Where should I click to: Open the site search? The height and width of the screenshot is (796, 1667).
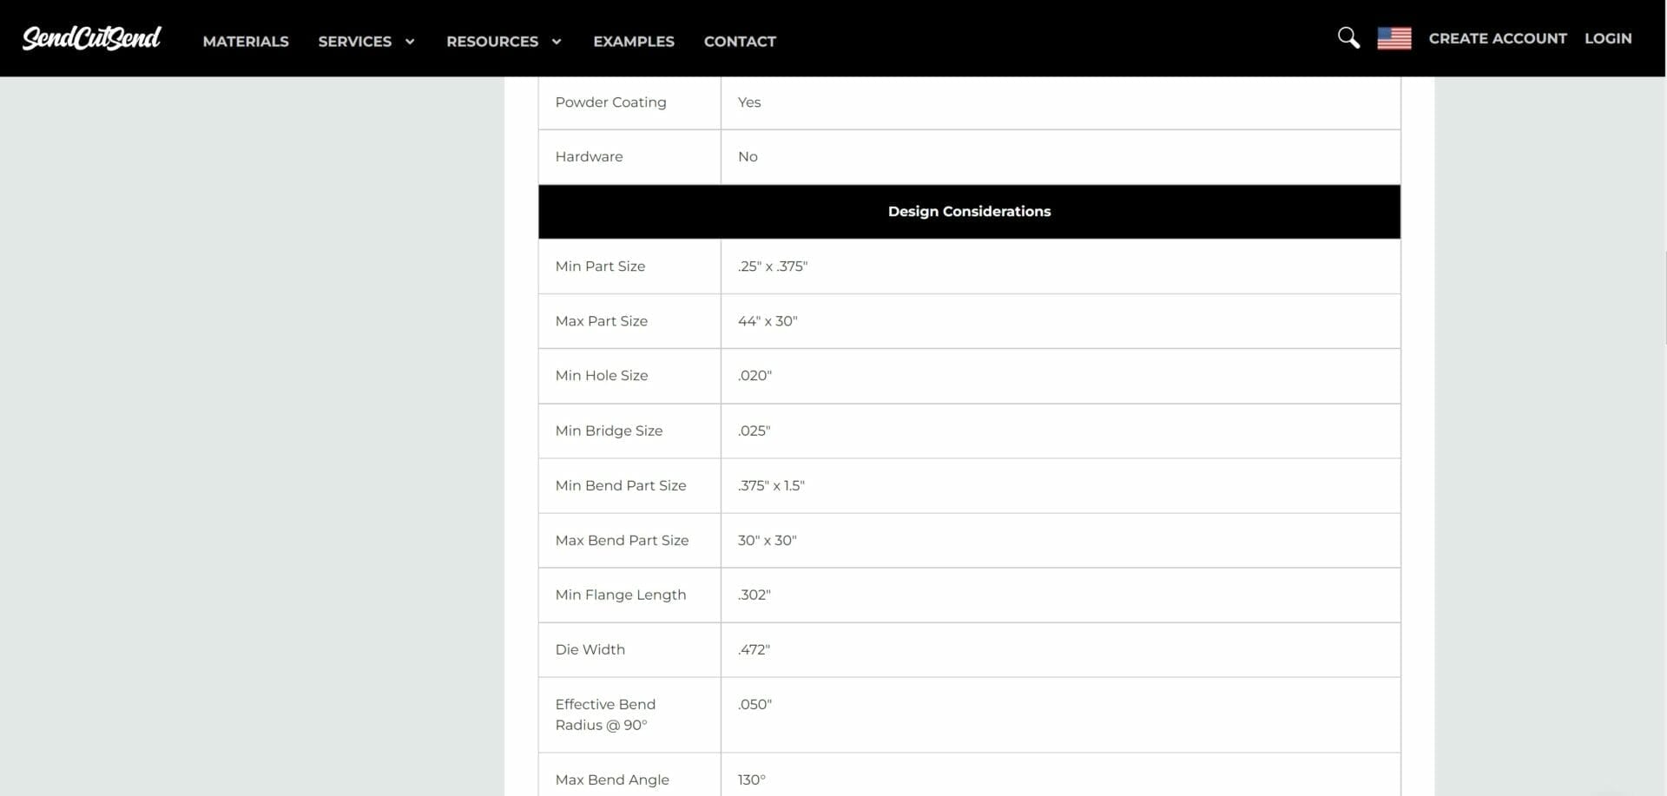click(x=1347, y=38)
